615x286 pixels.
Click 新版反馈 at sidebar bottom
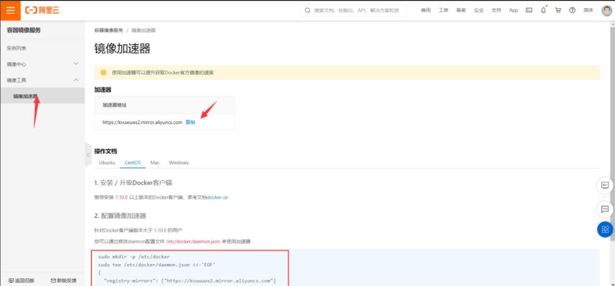click(64, 280)
